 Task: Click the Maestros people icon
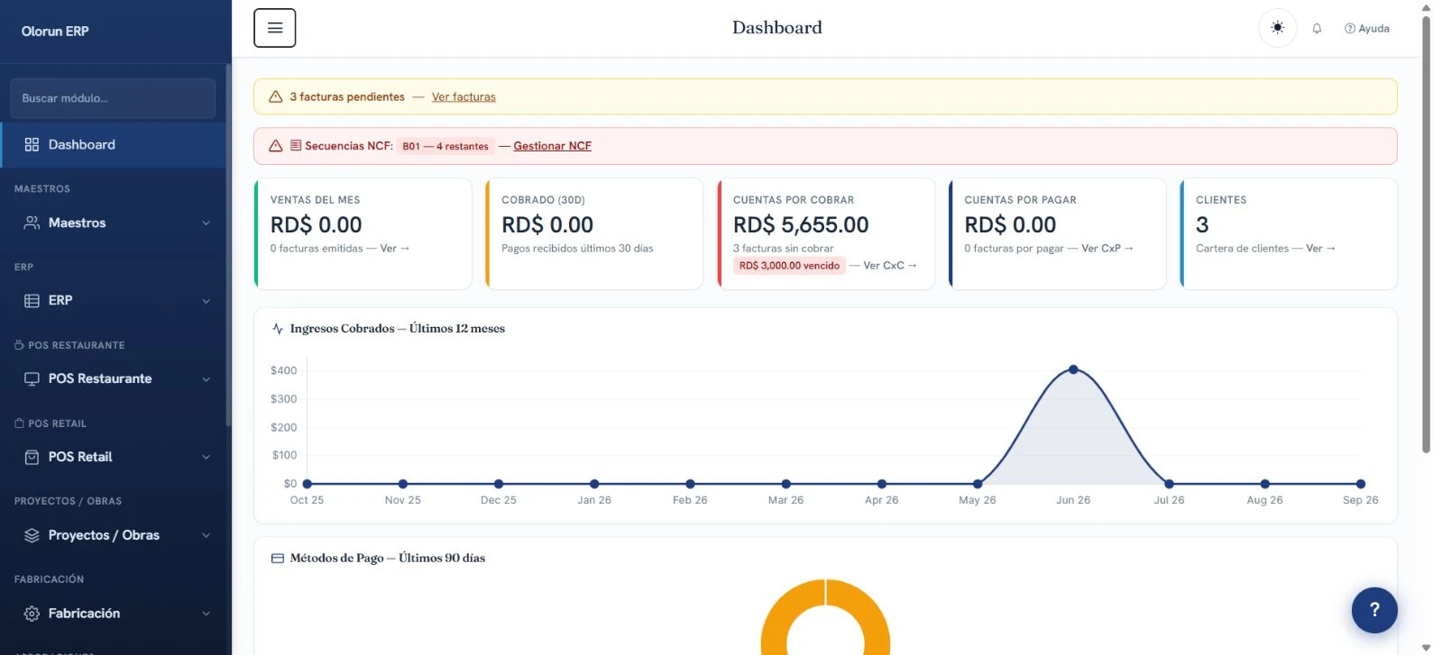[32, 223]
